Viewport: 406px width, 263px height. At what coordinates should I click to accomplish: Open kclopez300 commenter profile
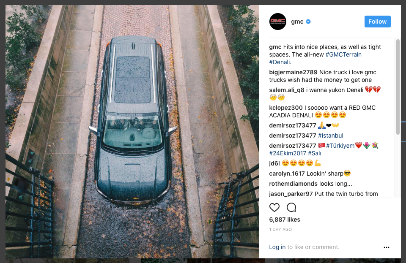tap(286, 108)
